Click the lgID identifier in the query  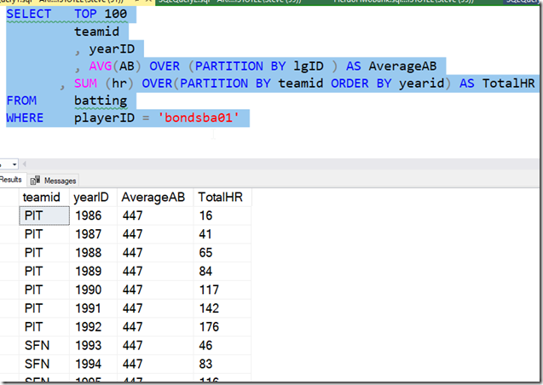(x=309, y=66)
